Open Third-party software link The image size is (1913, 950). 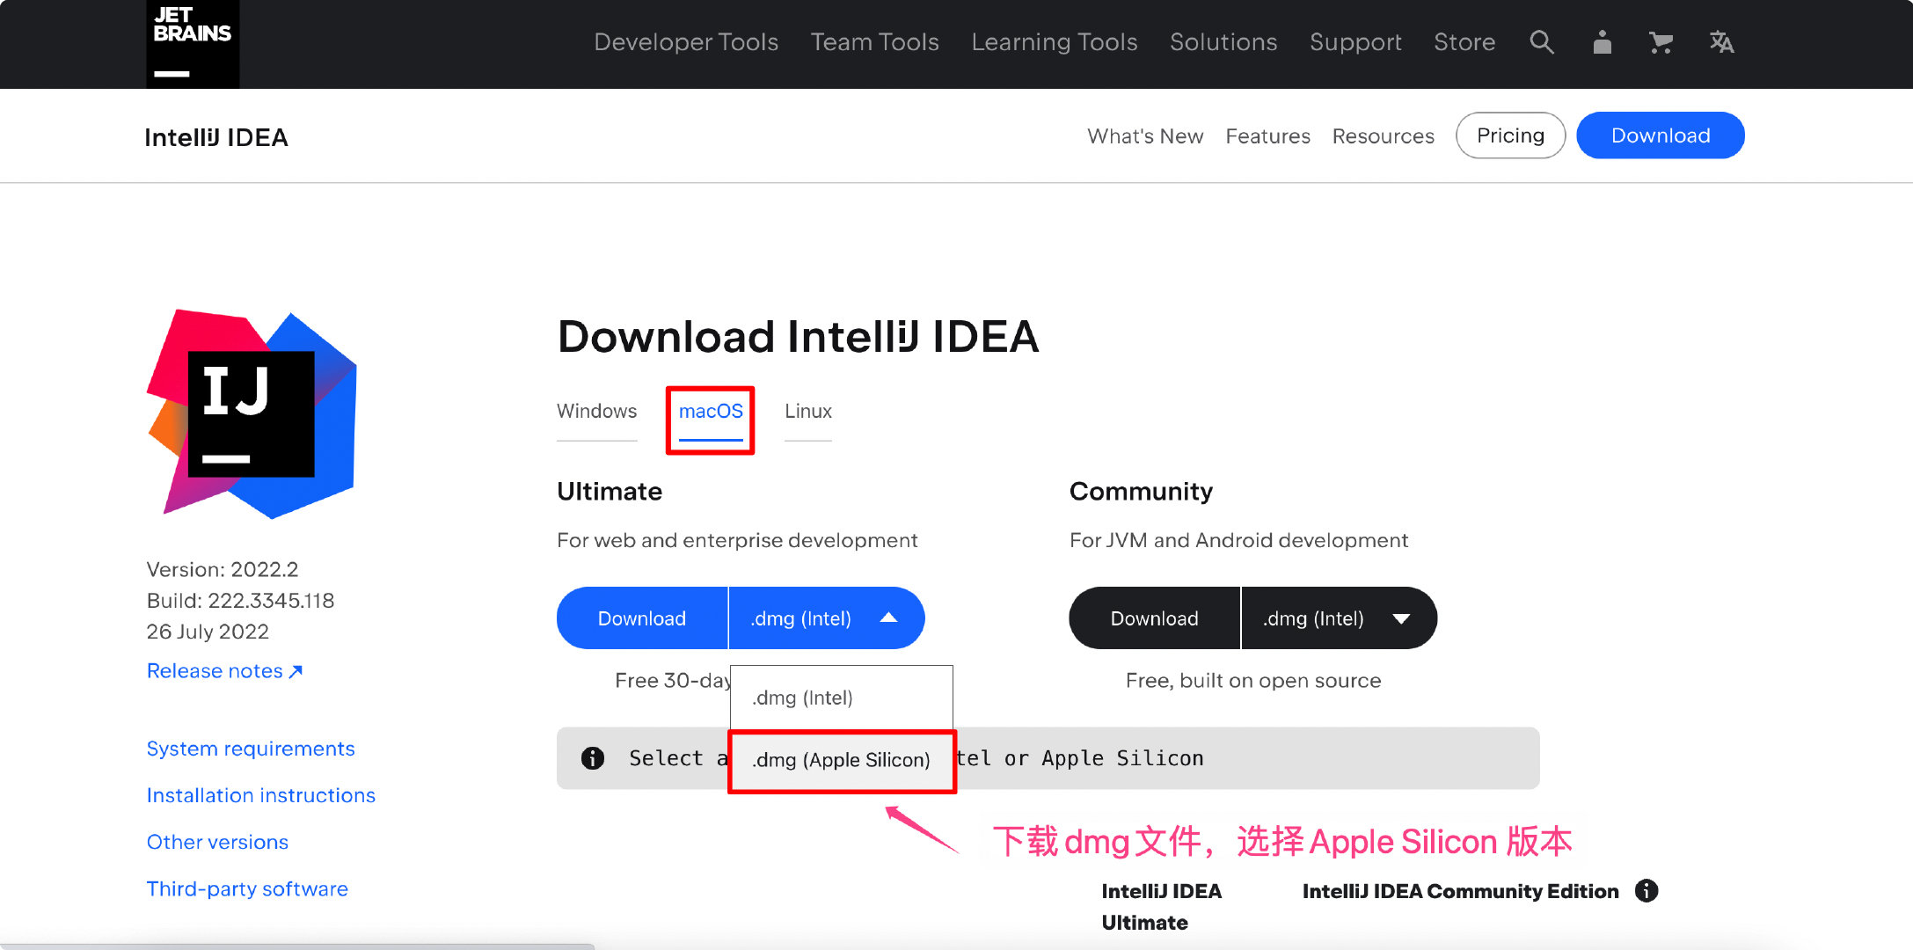click(247, 888)
